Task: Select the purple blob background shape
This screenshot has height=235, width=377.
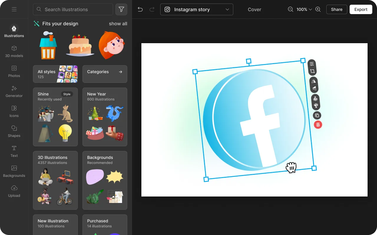Action: [95, 177]
